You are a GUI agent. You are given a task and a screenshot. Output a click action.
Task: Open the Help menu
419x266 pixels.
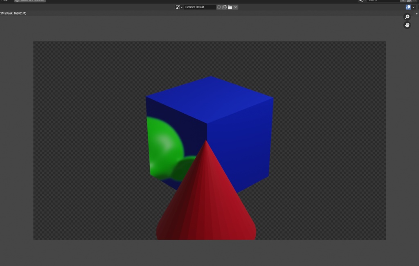tap(4, 1)
